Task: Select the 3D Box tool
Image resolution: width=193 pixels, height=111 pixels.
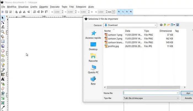Action: (3, 46)
